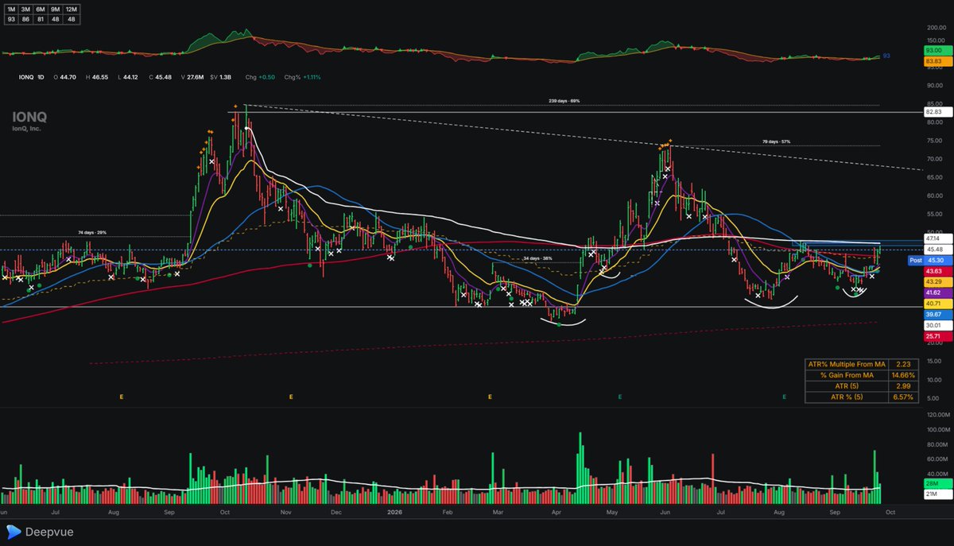Click the Chg +0.50 value

[x=268, y=77]
